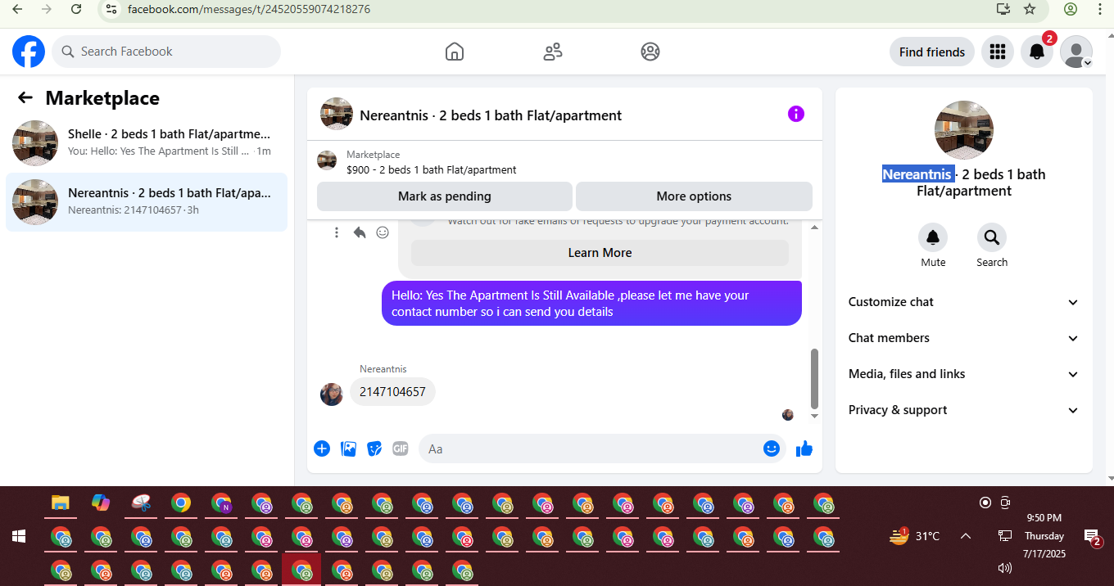Click the conversation header title Nereantnis

(491, 115)
